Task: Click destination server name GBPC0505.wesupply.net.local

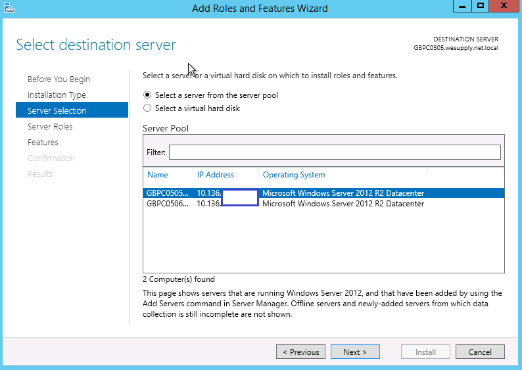Action: click(456, 47)
